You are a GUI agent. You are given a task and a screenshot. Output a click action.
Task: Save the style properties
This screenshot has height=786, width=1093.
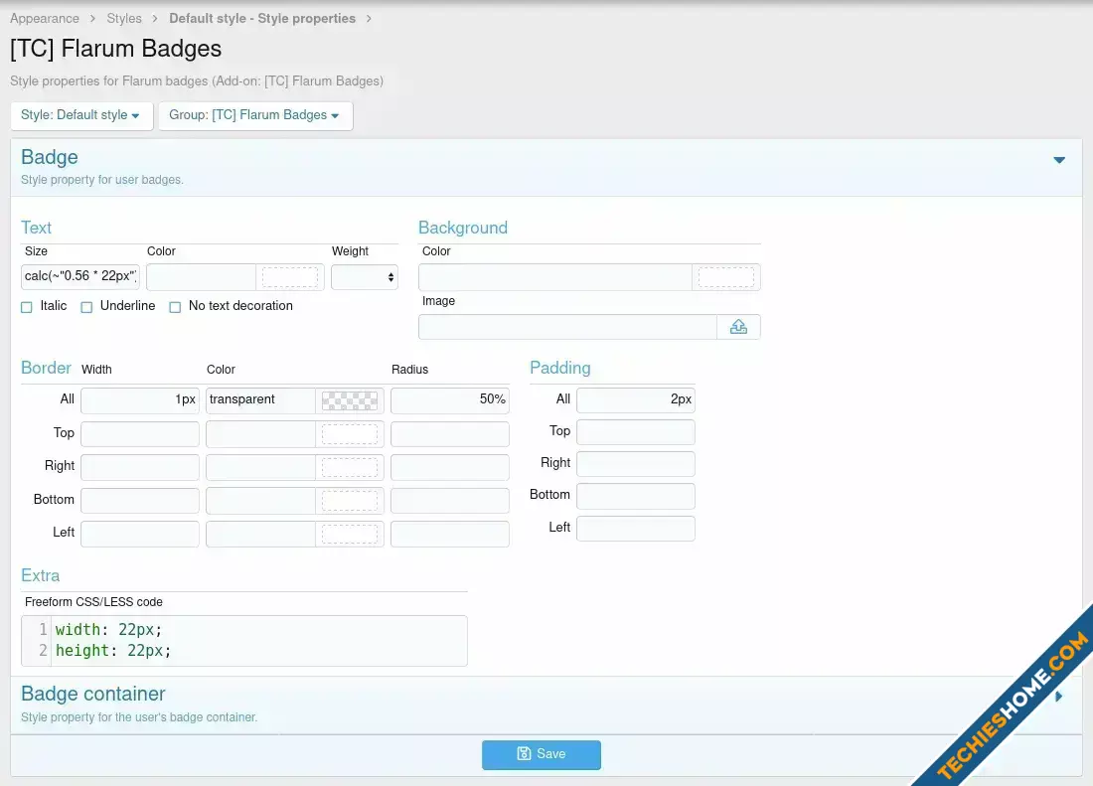pyautogui.click(x=541, y=754)
